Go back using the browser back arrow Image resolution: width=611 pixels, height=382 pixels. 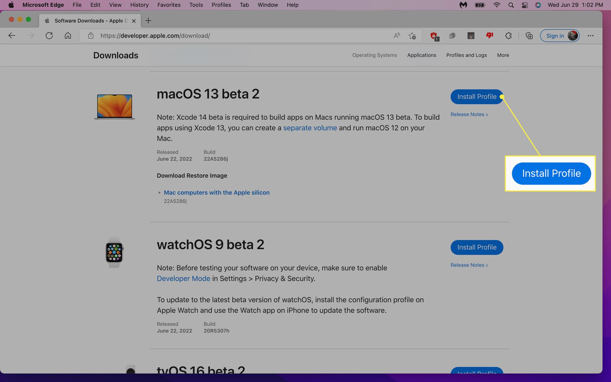pos(12,36)
